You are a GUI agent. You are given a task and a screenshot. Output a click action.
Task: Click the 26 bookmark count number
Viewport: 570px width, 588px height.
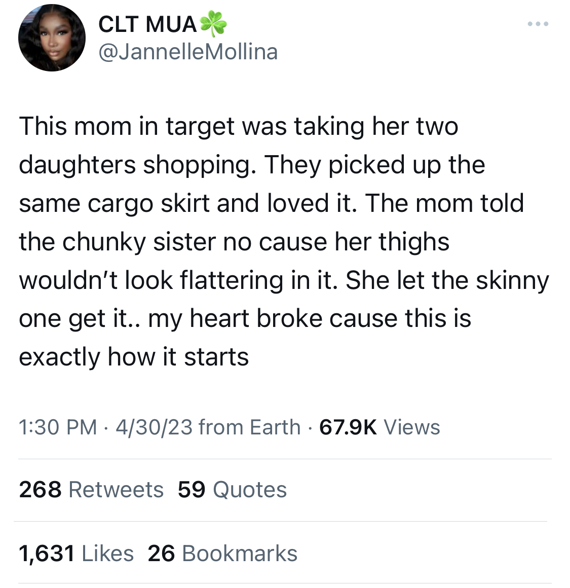coord(161,554)
